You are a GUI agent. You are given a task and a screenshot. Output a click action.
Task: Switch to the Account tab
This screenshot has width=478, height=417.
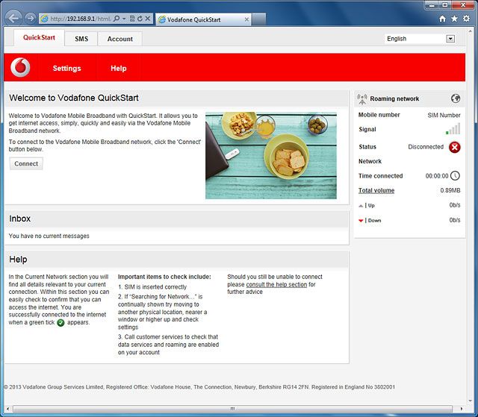(119, 39)
